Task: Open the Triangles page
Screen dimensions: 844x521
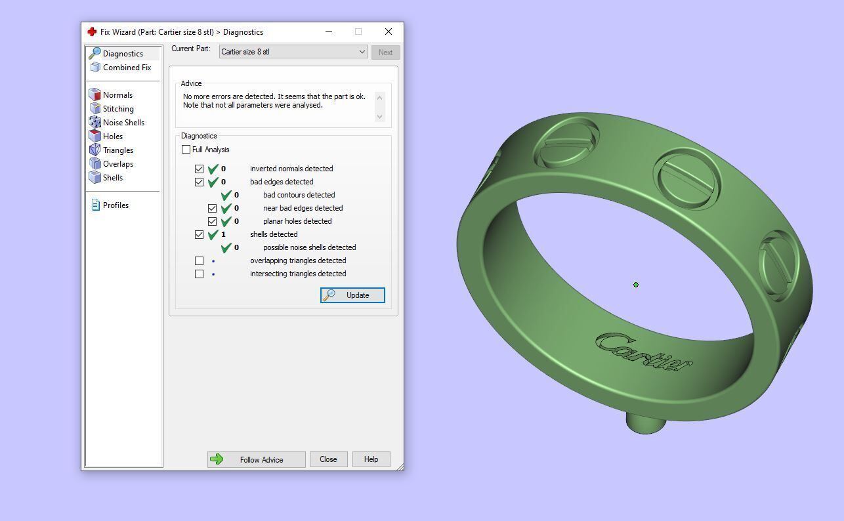Action: (x=118, y=150)
